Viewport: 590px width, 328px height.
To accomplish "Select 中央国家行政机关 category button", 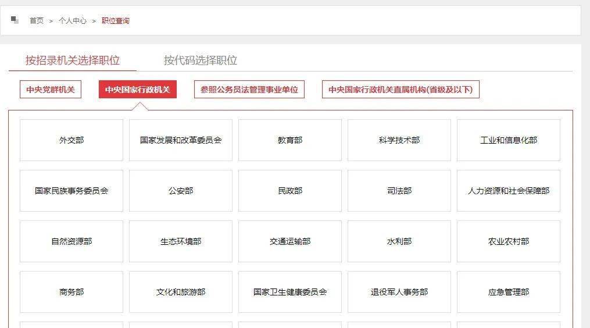I will pyautogui.click(x=138, y=89).
